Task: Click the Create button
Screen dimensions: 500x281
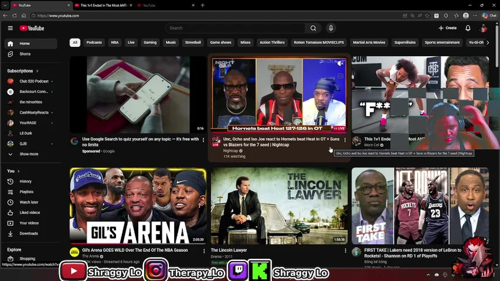Action: (x=447, y=28)
